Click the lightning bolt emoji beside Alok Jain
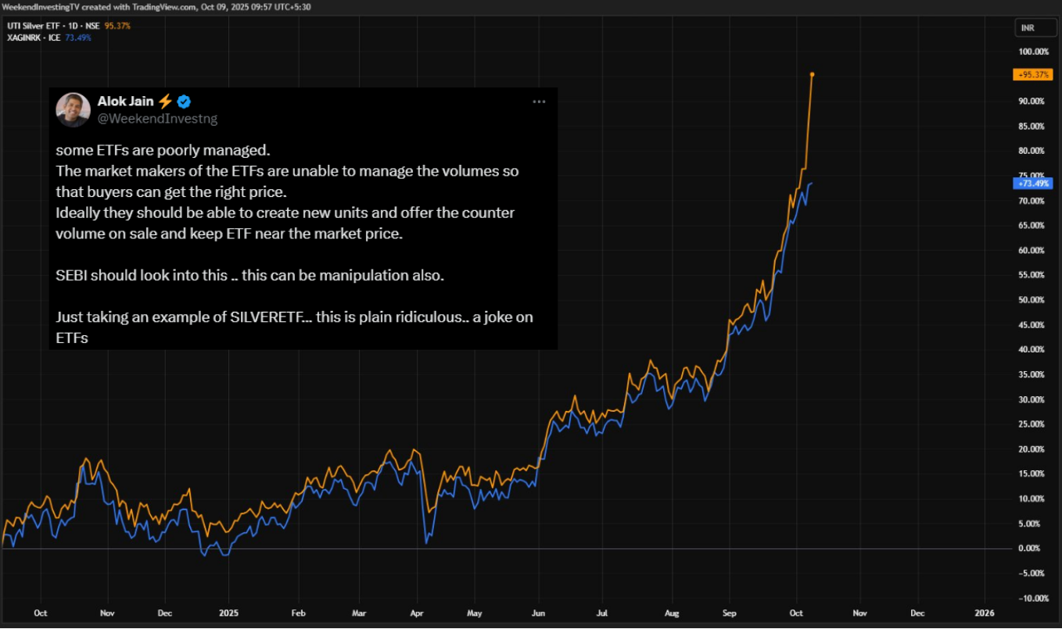Screen dimensions: 1062x629 coord(165,102)
